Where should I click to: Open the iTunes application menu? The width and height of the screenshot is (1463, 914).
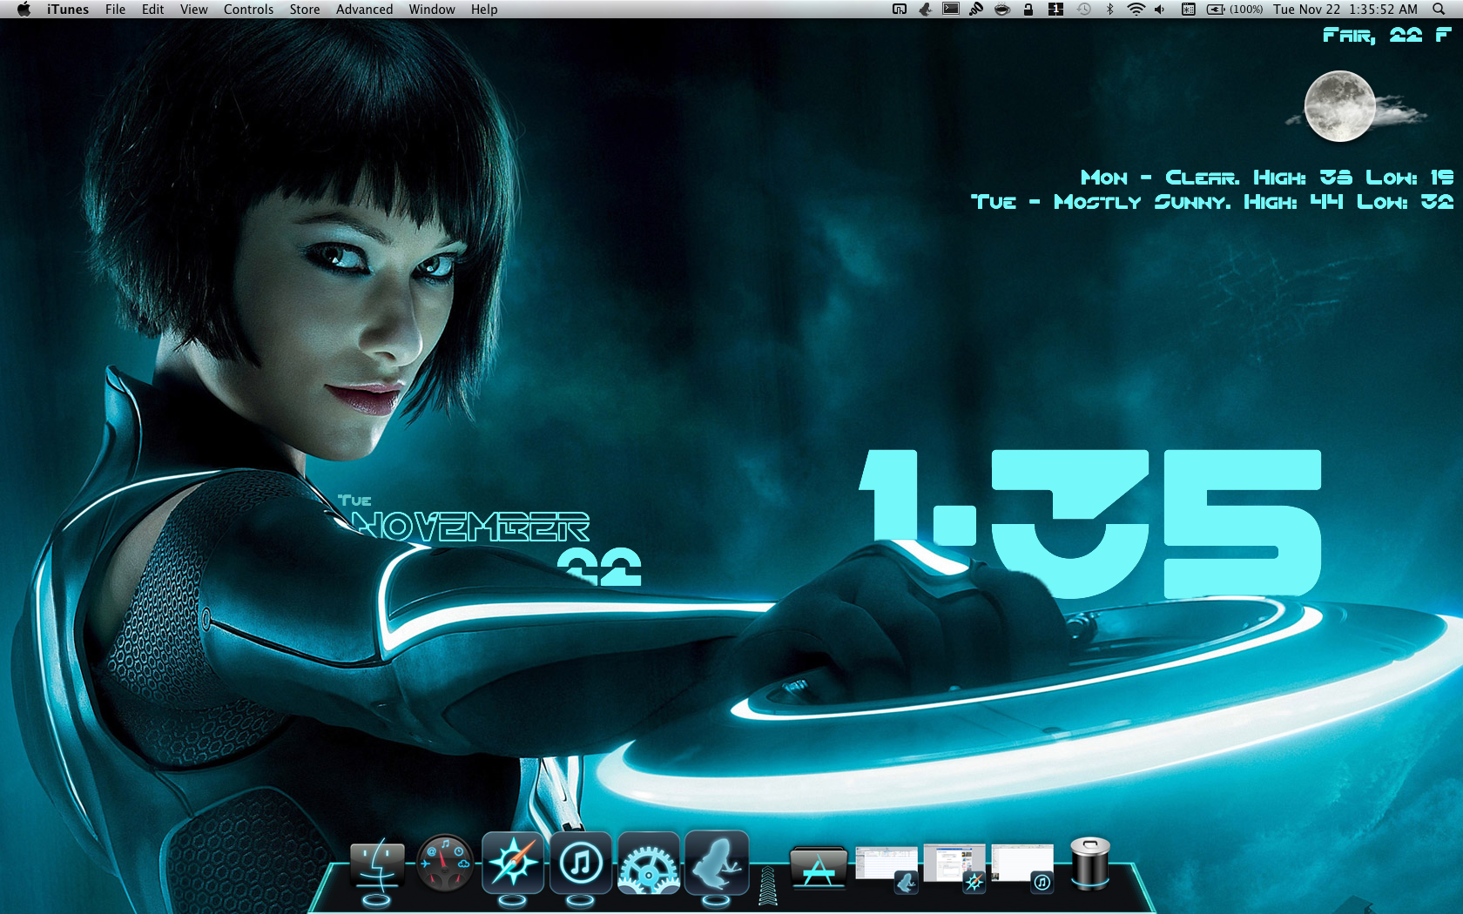click(x=68, y=10)
